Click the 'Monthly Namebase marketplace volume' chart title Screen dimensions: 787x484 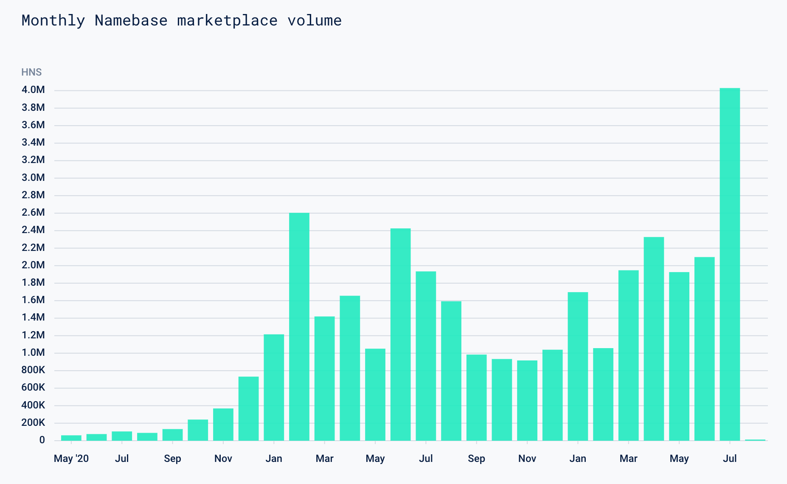click(182, 20)
